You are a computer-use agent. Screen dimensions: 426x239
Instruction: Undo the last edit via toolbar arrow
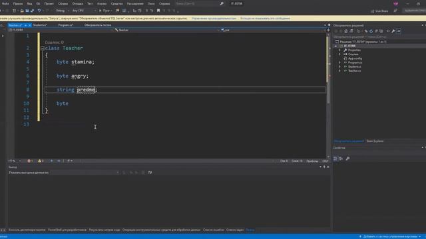coord(39,11)
